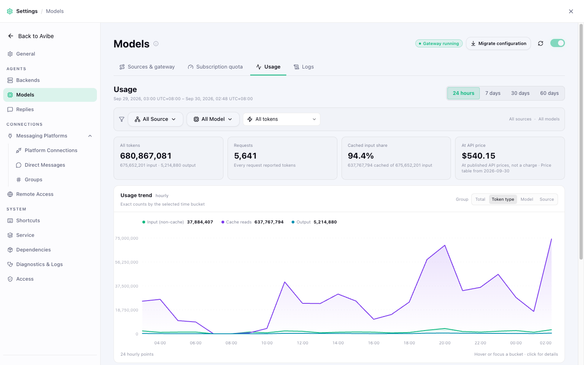Click the Access shield icon
Viewport: 584px width, 365px height.
(x=10, y=279)
